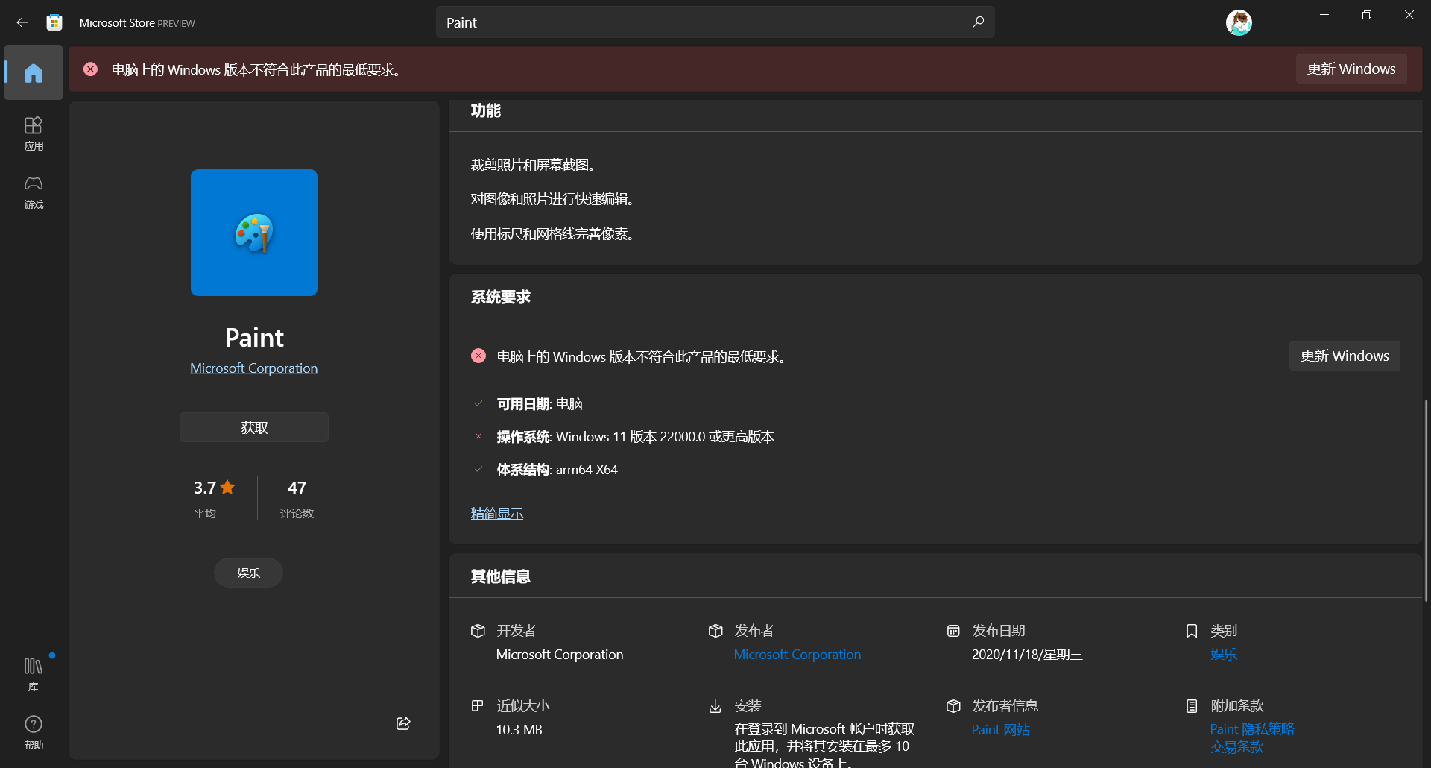Click the 发布日期 calendar icon
Image resolution: width=1431 pixels, height=768 pixels.
click(953, 631)
